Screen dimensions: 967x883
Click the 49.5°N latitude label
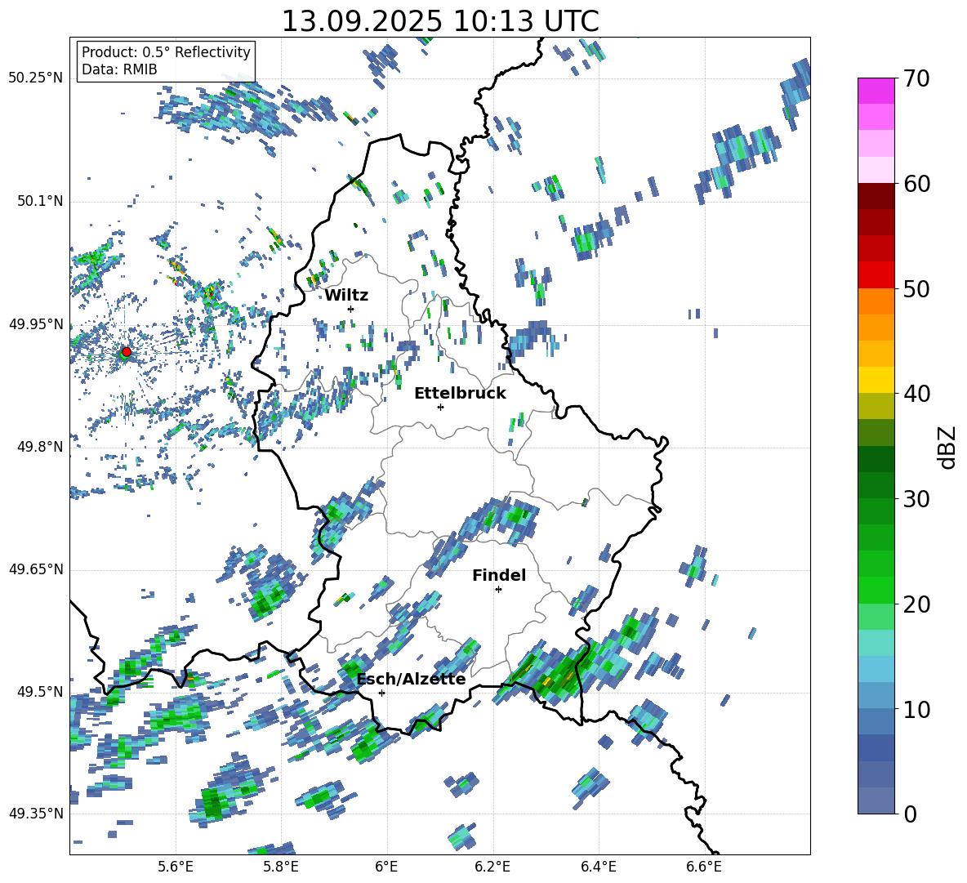coord(39,692)
